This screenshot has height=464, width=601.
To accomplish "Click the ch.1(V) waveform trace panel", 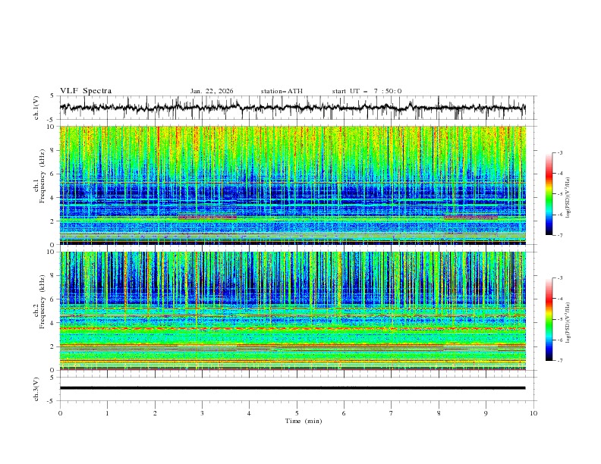I will (296, 108).
